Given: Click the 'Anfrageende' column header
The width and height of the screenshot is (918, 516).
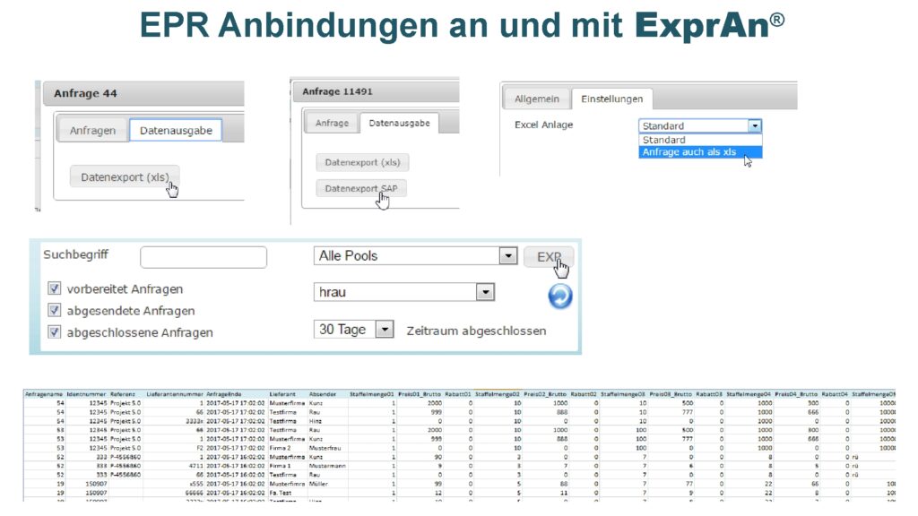Looking at the screenshot, I should coord(223,394).
